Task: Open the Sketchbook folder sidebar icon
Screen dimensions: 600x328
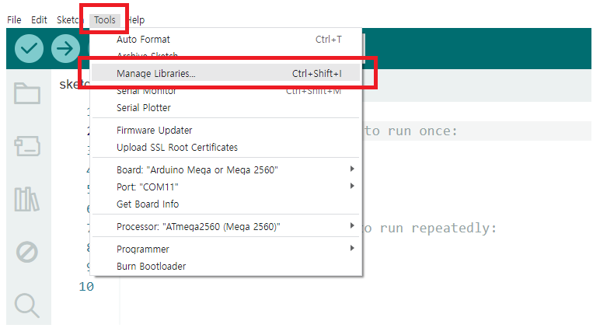Action: pos(27,93)
